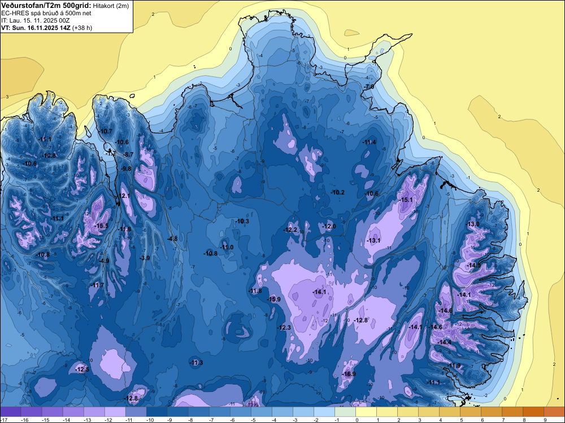565x423 pixels.
Task: Click the -1.7 temperature value
Action: click(111, 153)
